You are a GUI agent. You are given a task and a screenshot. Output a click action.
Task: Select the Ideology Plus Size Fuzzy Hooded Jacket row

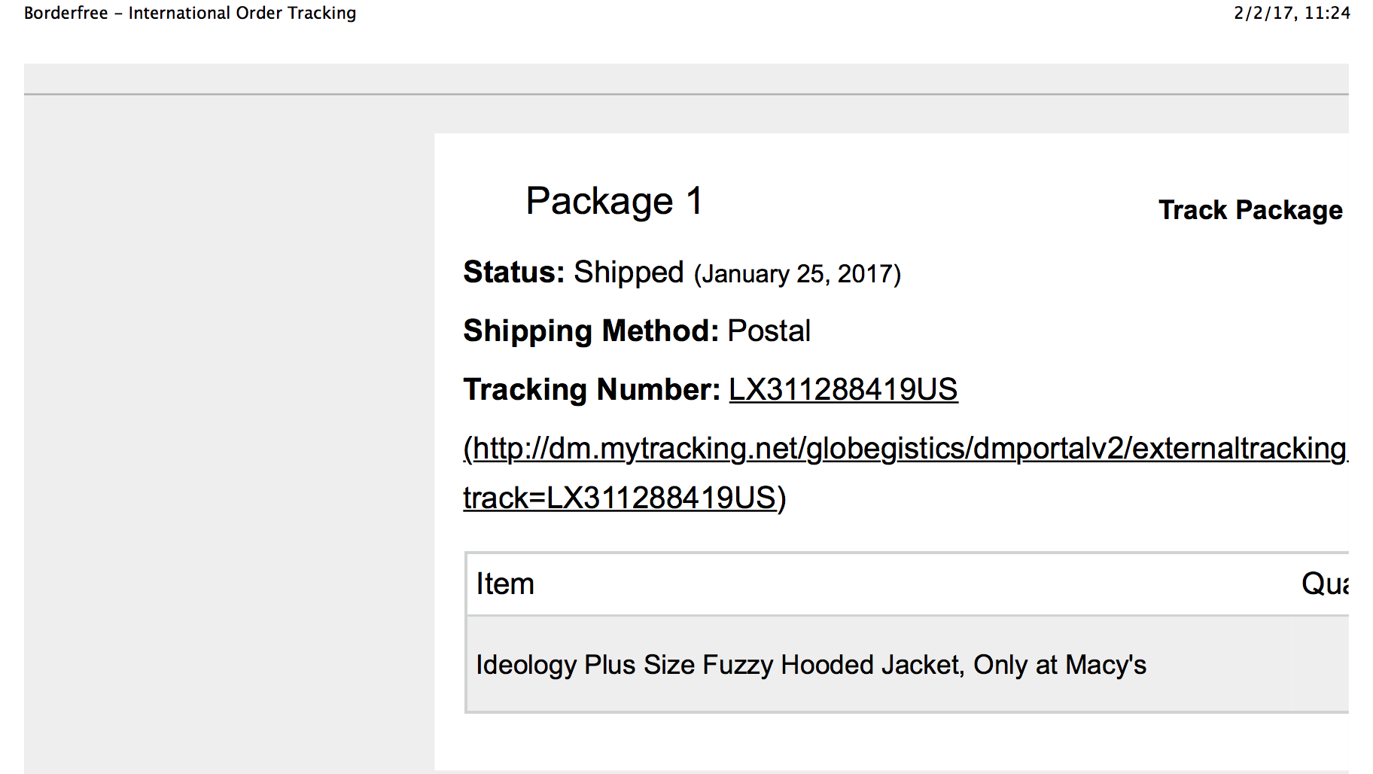(908, 664)
